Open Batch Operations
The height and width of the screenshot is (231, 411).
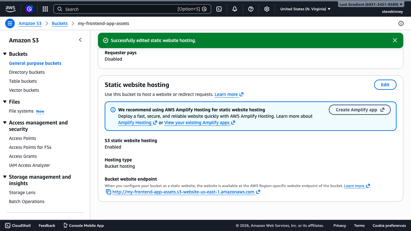pyautogui.click(x=27, y=201)
